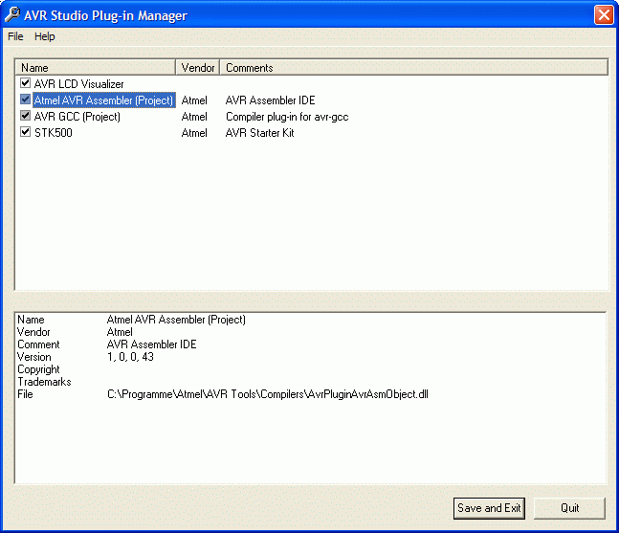The width and height of the screenshot is (619, 533).
Task: Select the Atmel AVR Assembler (Project) entry
Action: pyautogui.click(x=104, y=100)
